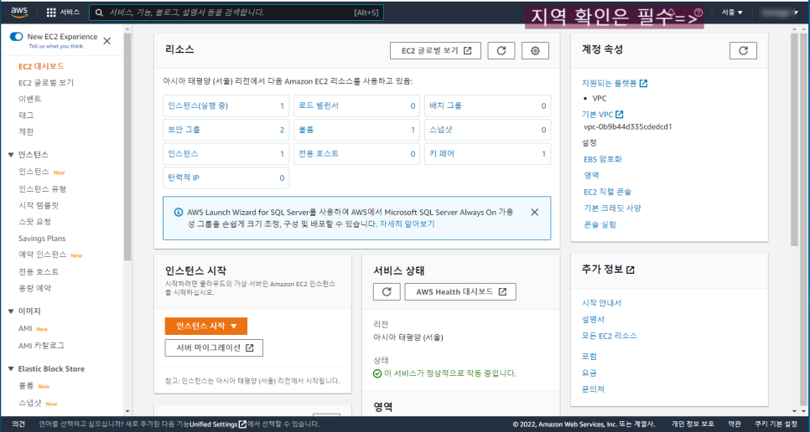Refresh the 계정 속성 panel
The width and height of the screenshot is (810, 432).
(743, 50)
